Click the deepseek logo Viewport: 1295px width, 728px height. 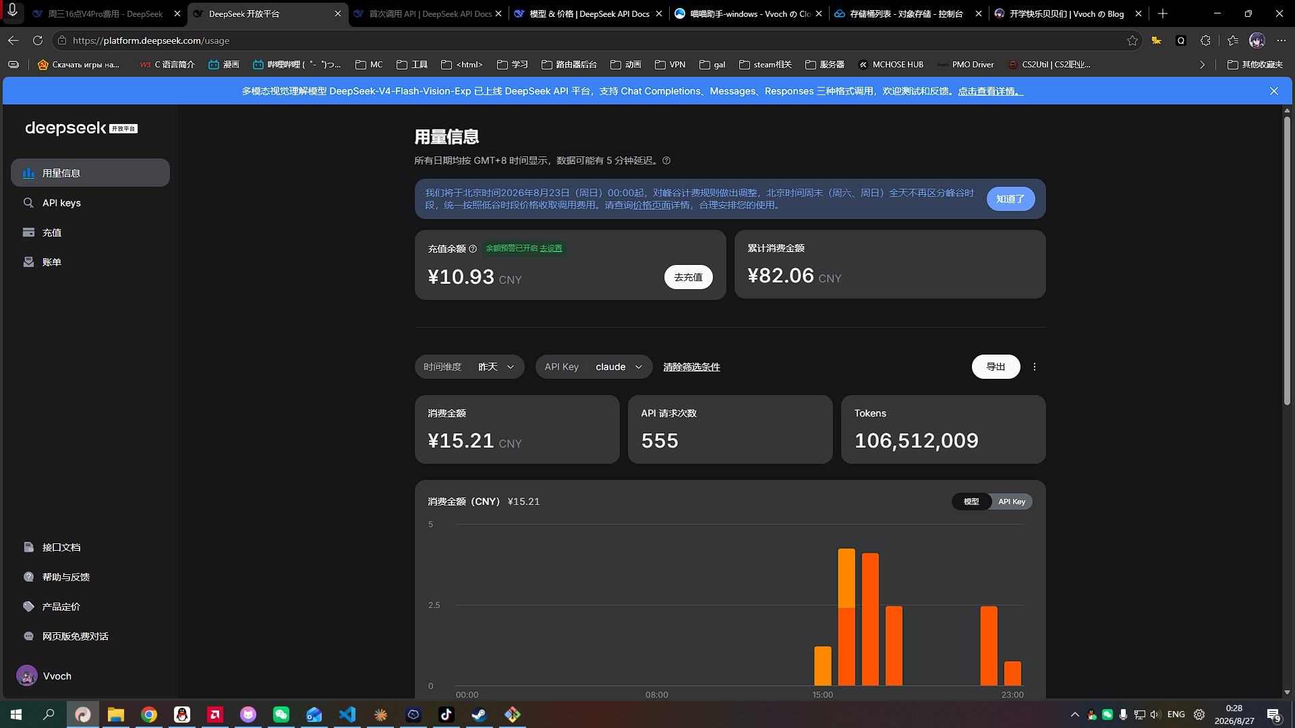point(81,128)
